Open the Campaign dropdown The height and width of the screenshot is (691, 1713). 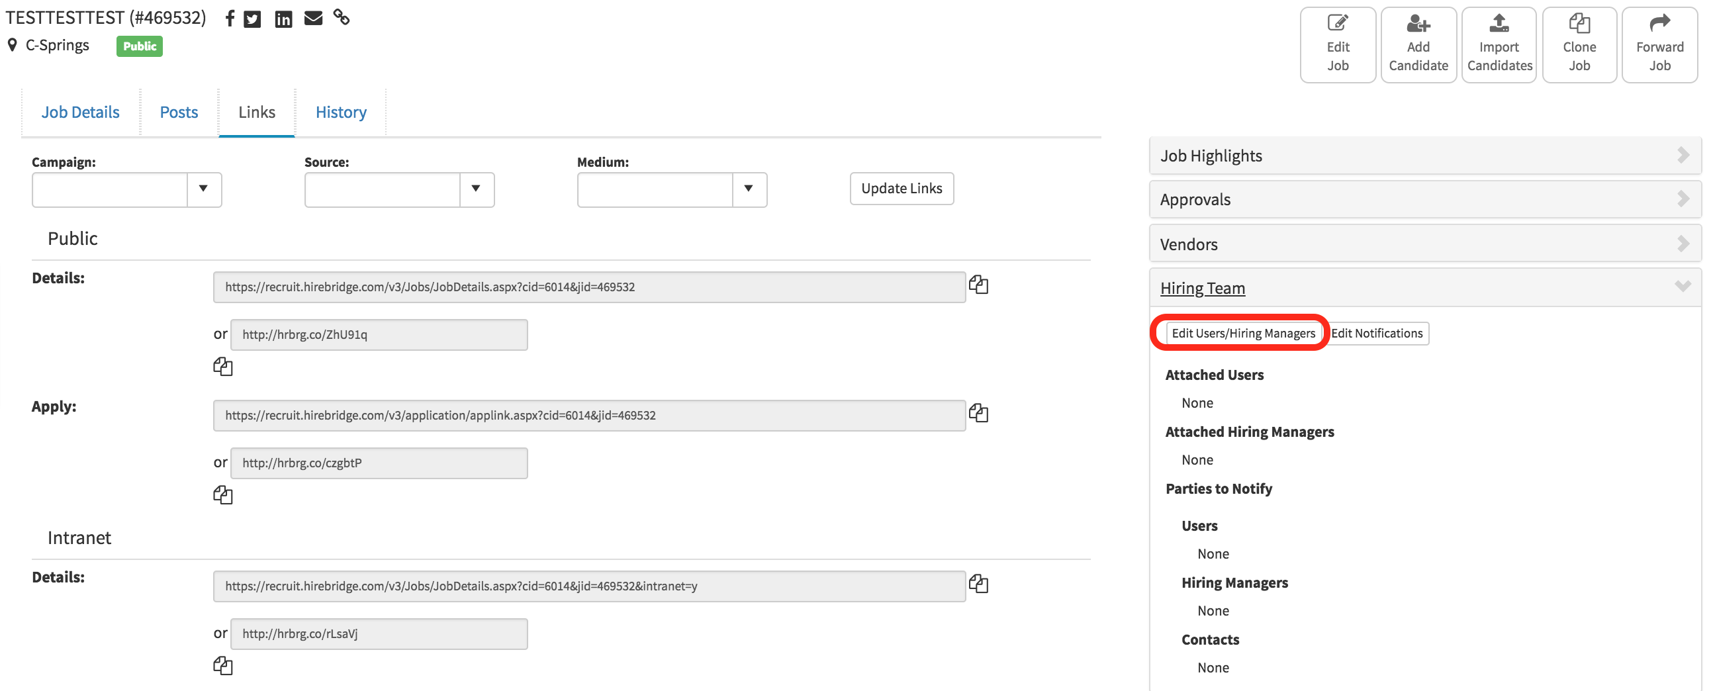tap(203, 189)
